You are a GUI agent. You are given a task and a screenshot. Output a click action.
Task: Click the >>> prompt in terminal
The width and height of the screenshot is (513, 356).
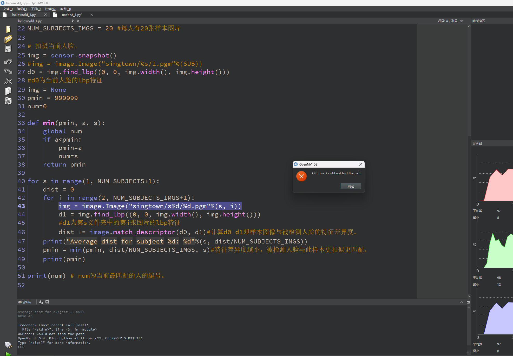[x=21, y=347]
